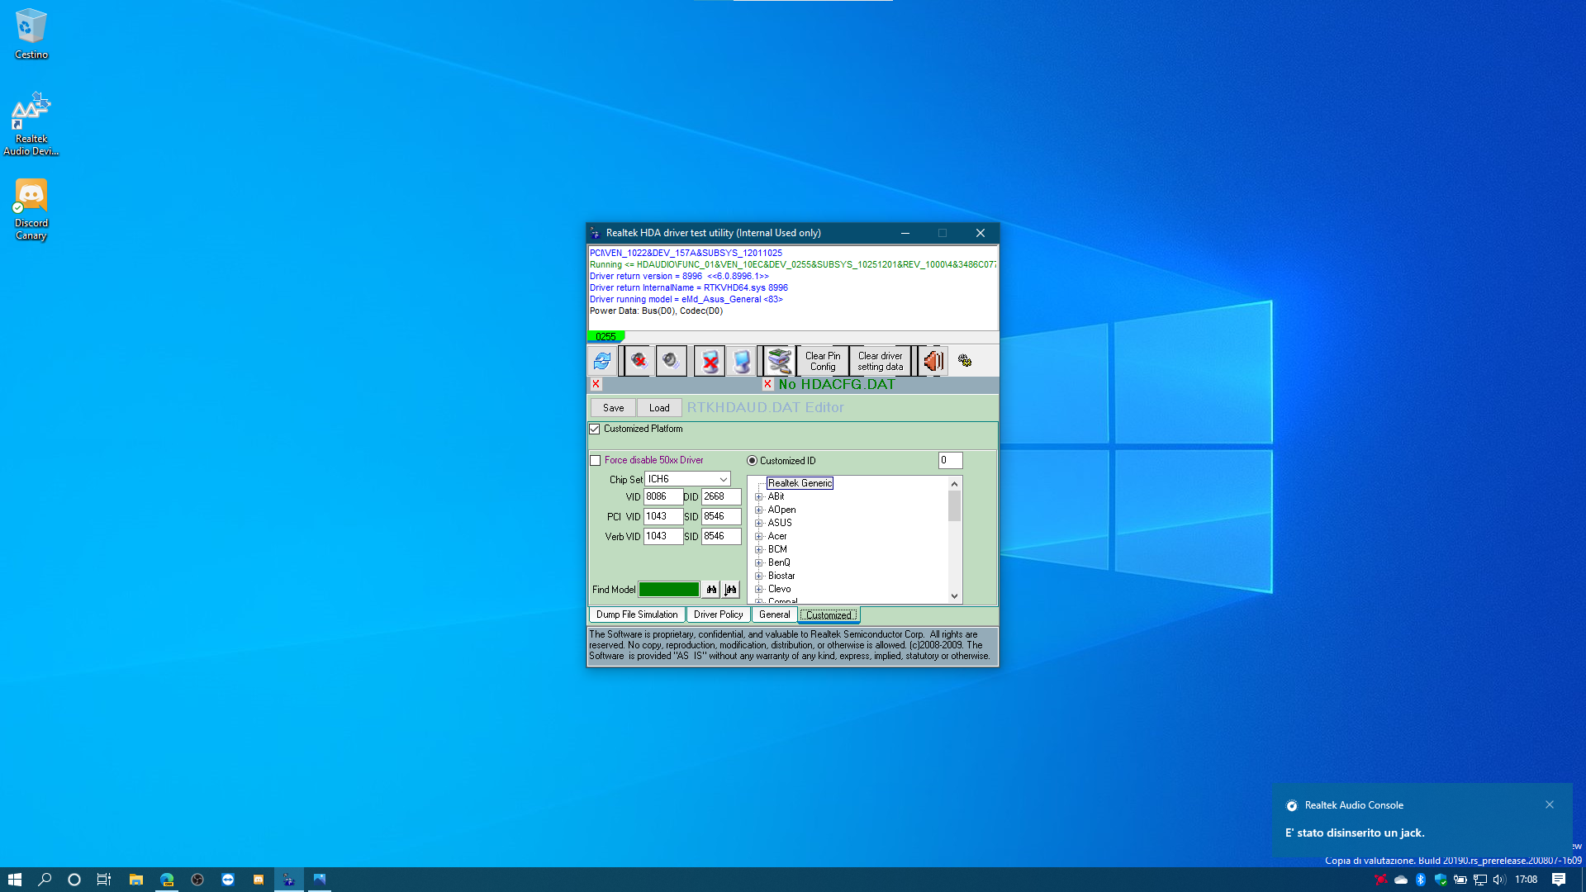Image resolution: width=1586 pixels, height=892 pixels.
Task: Click the Photos app taskbar icon
Action: (320, 880)
